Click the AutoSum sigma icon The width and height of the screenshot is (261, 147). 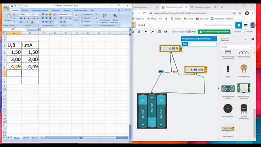pyautogui.click(x=96, y=15)
